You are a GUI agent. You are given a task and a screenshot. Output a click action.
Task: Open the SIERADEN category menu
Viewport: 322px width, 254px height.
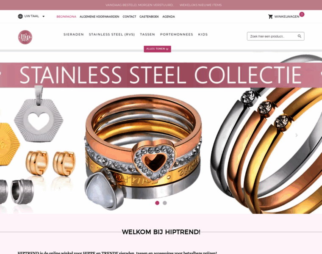74,34
